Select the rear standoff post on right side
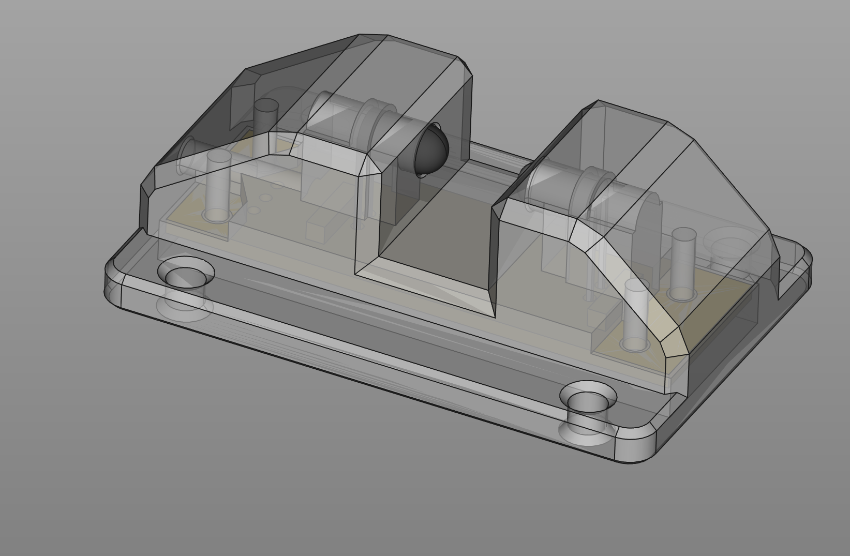The height and width of the screenshot is (556, 850). (683, 264)
